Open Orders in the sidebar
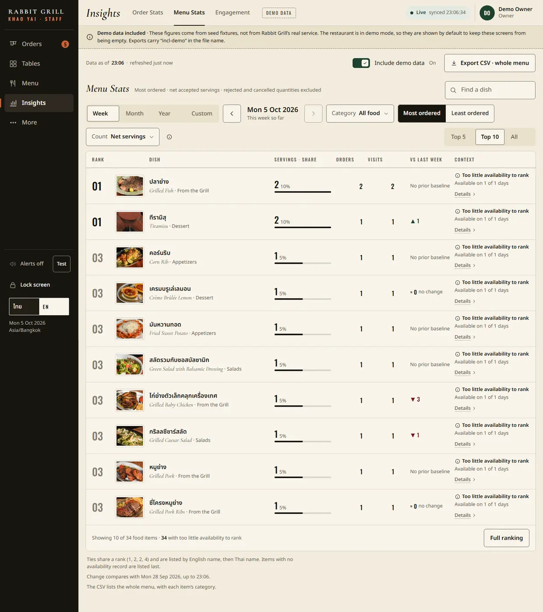This screenshot has height=612, width=543. [x=39, y=44]
